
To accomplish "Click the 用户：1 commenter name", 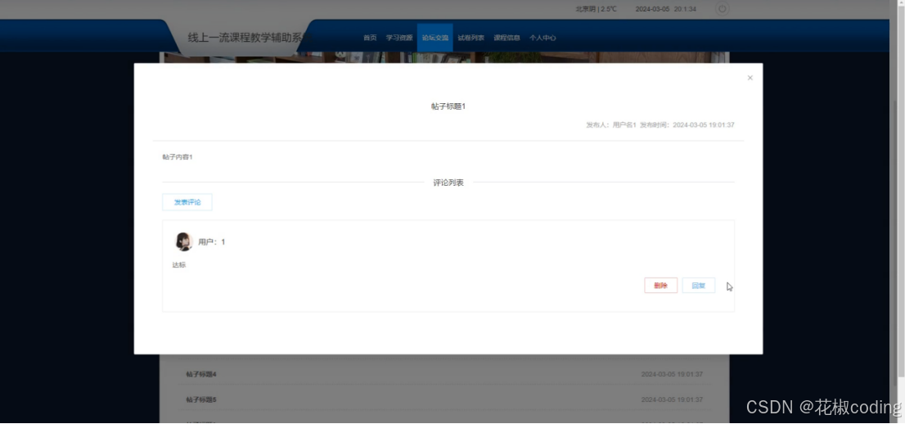I will (x=212, y=242).
